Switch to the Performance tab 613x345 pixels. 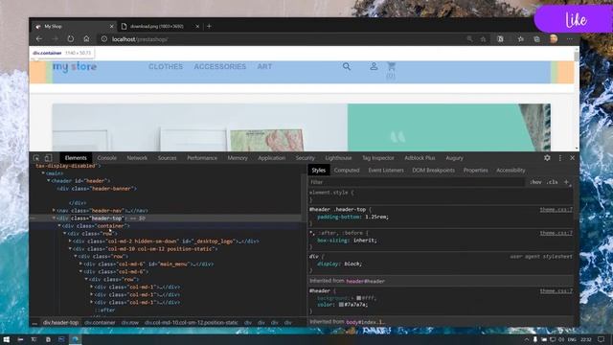coord(202,158)
